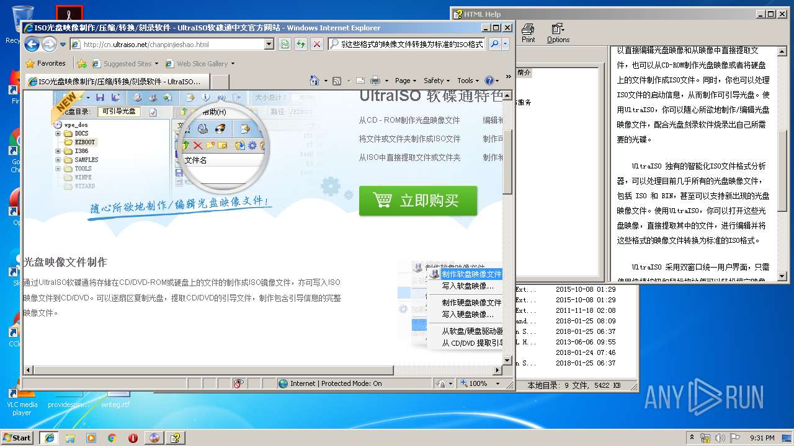The width and height of the screenshot is (794, 446).
Task: Refresh the page with green arrows icon
Action: tap(301, 44)
